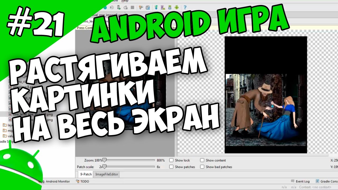
Task: Click the TODO tool window icon
Action: [78, 181]
